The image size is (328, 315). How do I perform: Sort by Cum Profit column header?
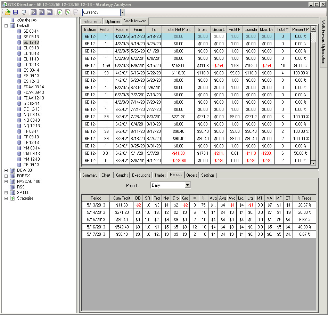tap(122, 198)
